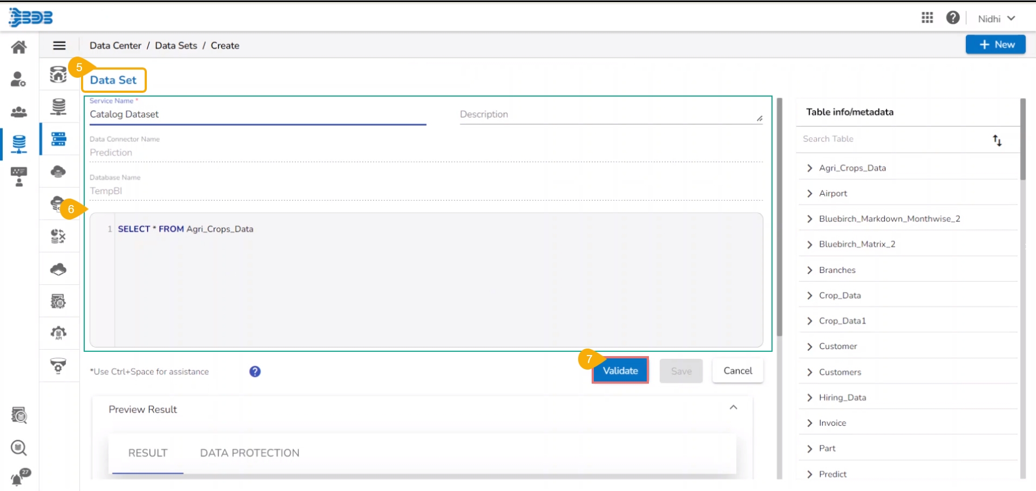The image size is (1036, 491).
Task: Click the Validate button
Action: pos(620,371)
